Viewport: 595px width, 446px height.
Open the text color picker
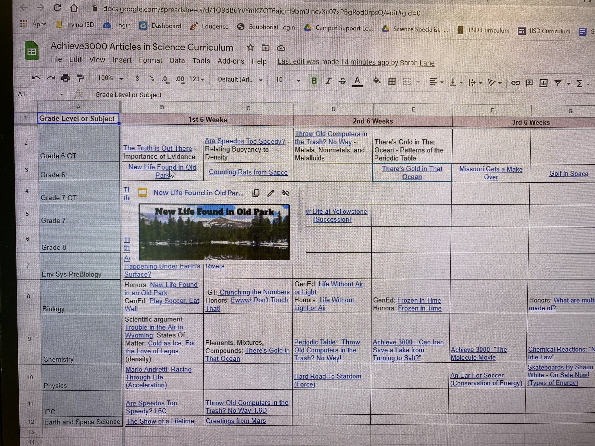[x=357, y=81]
